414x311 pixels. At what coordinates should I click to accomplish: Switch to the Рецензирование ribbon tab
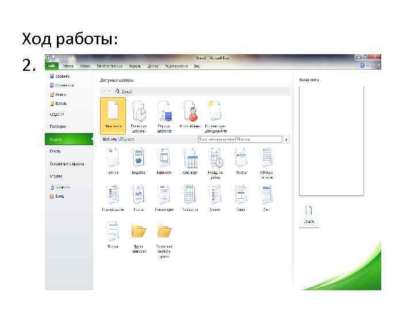click(x=177, y=66)
